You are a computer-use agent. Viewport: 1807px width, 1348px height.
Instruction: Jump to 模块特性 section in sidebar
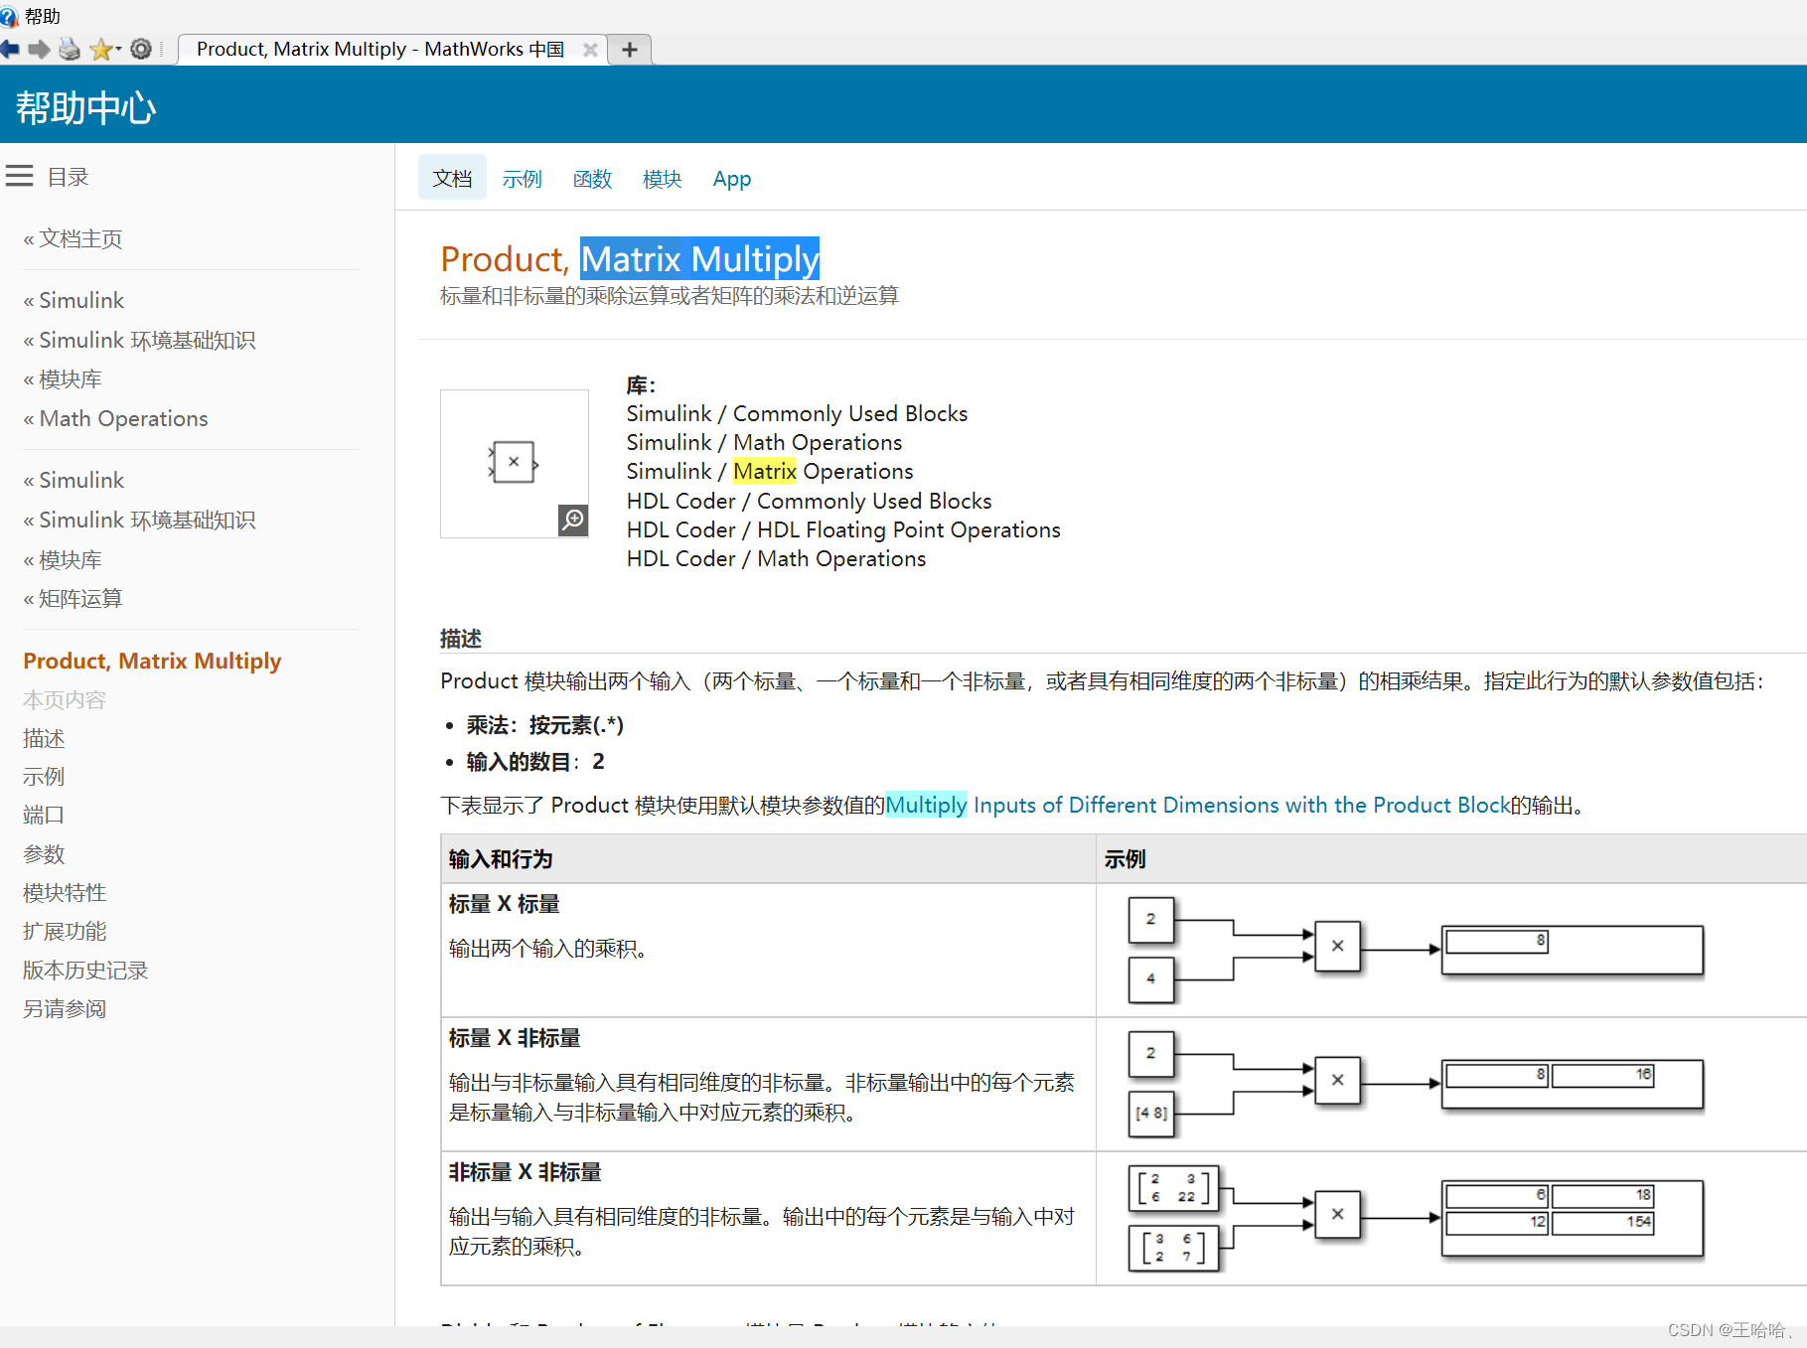(x=65, y=893)
